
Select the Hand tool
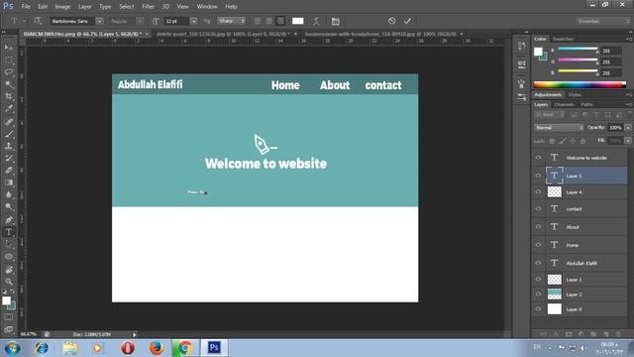point(9,269)
